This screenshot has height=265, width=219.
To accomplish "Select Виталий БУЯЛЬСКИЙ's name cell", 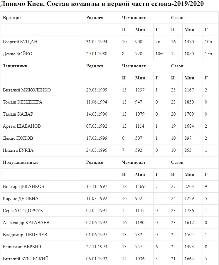I will [x=26, y=259].
